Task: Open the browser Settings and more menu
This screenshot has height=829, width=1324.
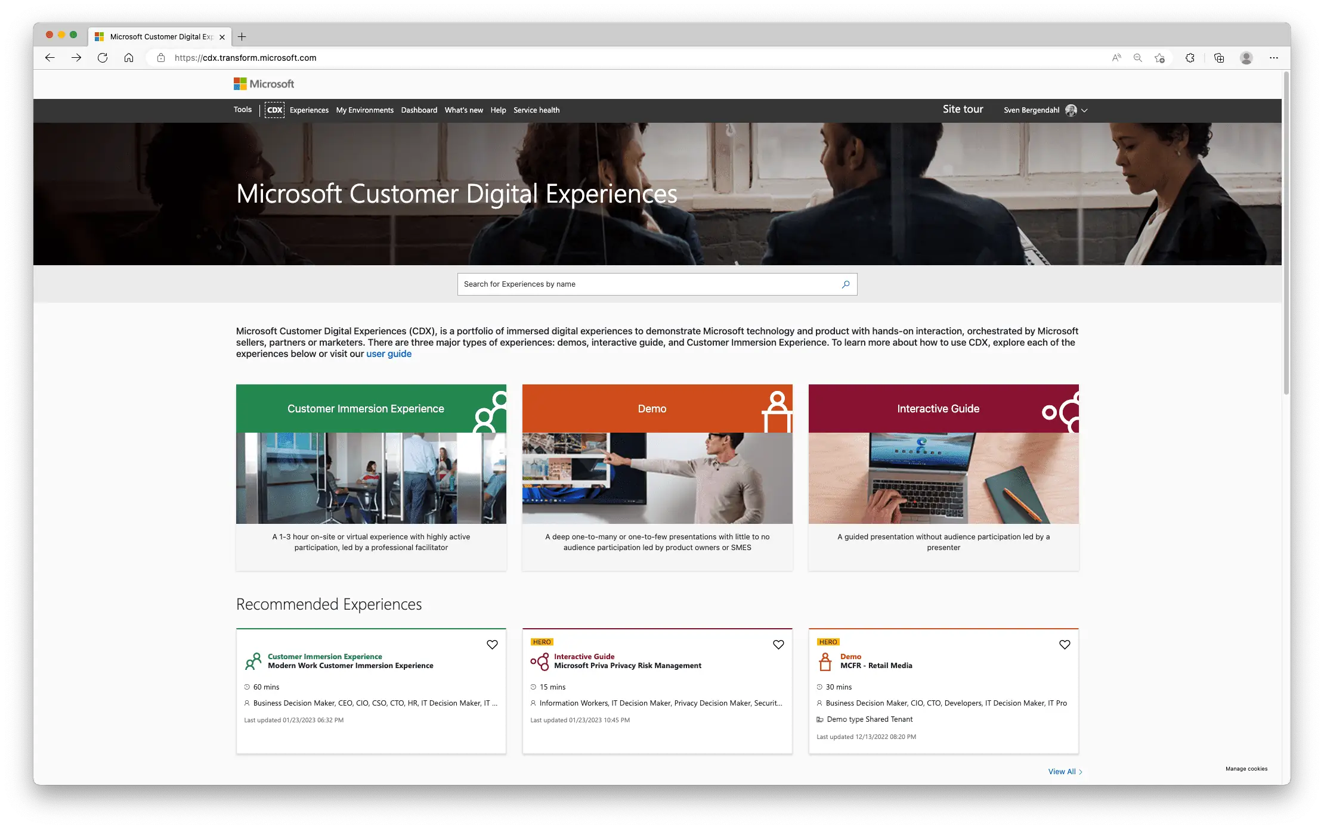Action: click(1273, 58)
